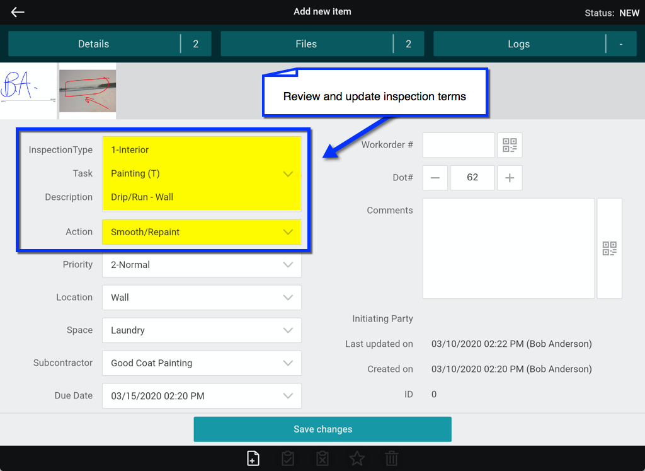Click the clipboard X icon
This screenshot has height=471, width=645.
[x=322, y=458]
